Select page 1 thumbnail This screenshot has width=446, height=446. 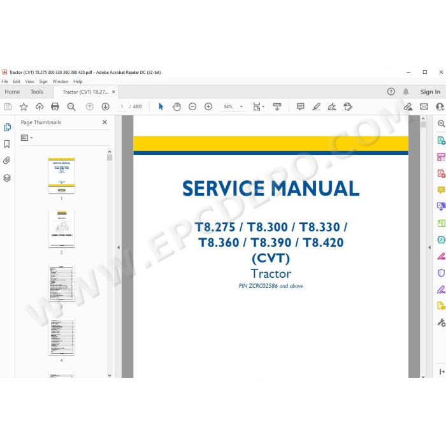[61, 175]
